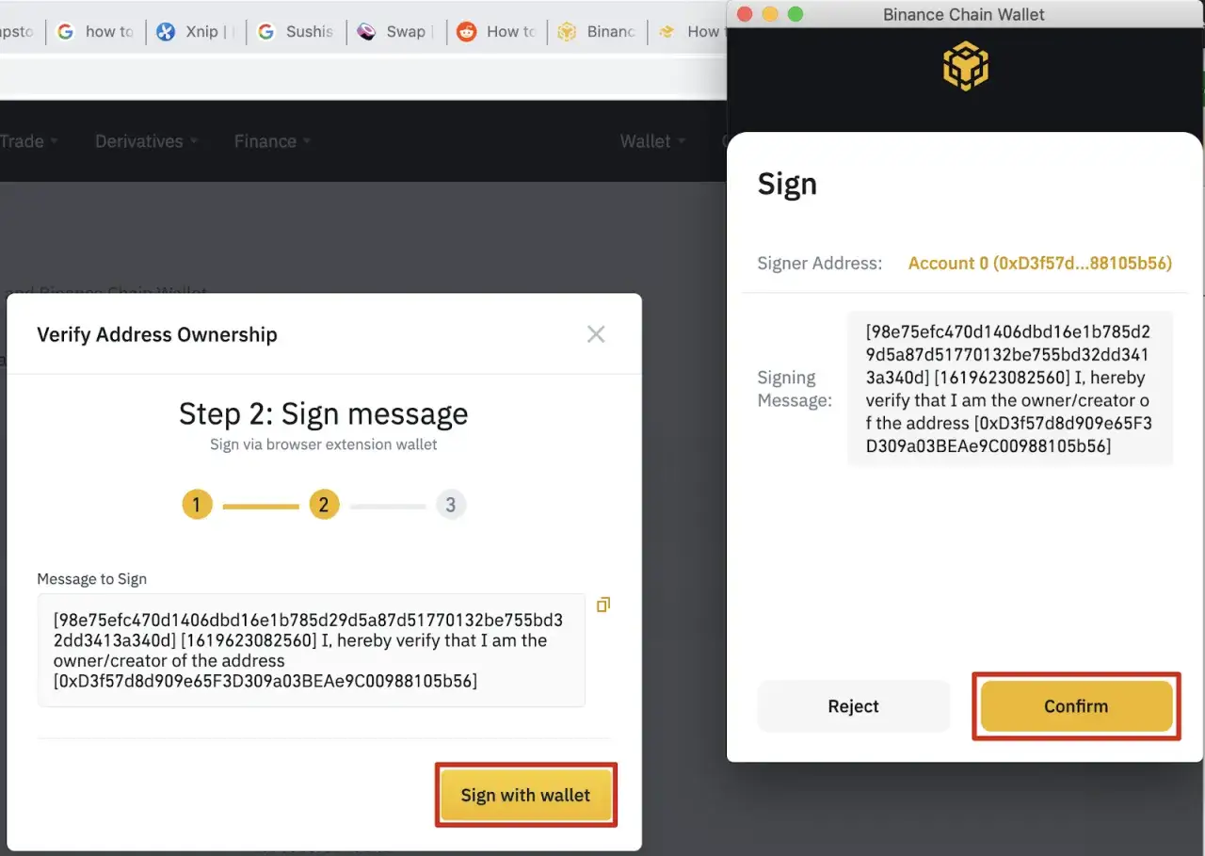
Task: Copy the message using the copy icon
Action: [602, 605]
